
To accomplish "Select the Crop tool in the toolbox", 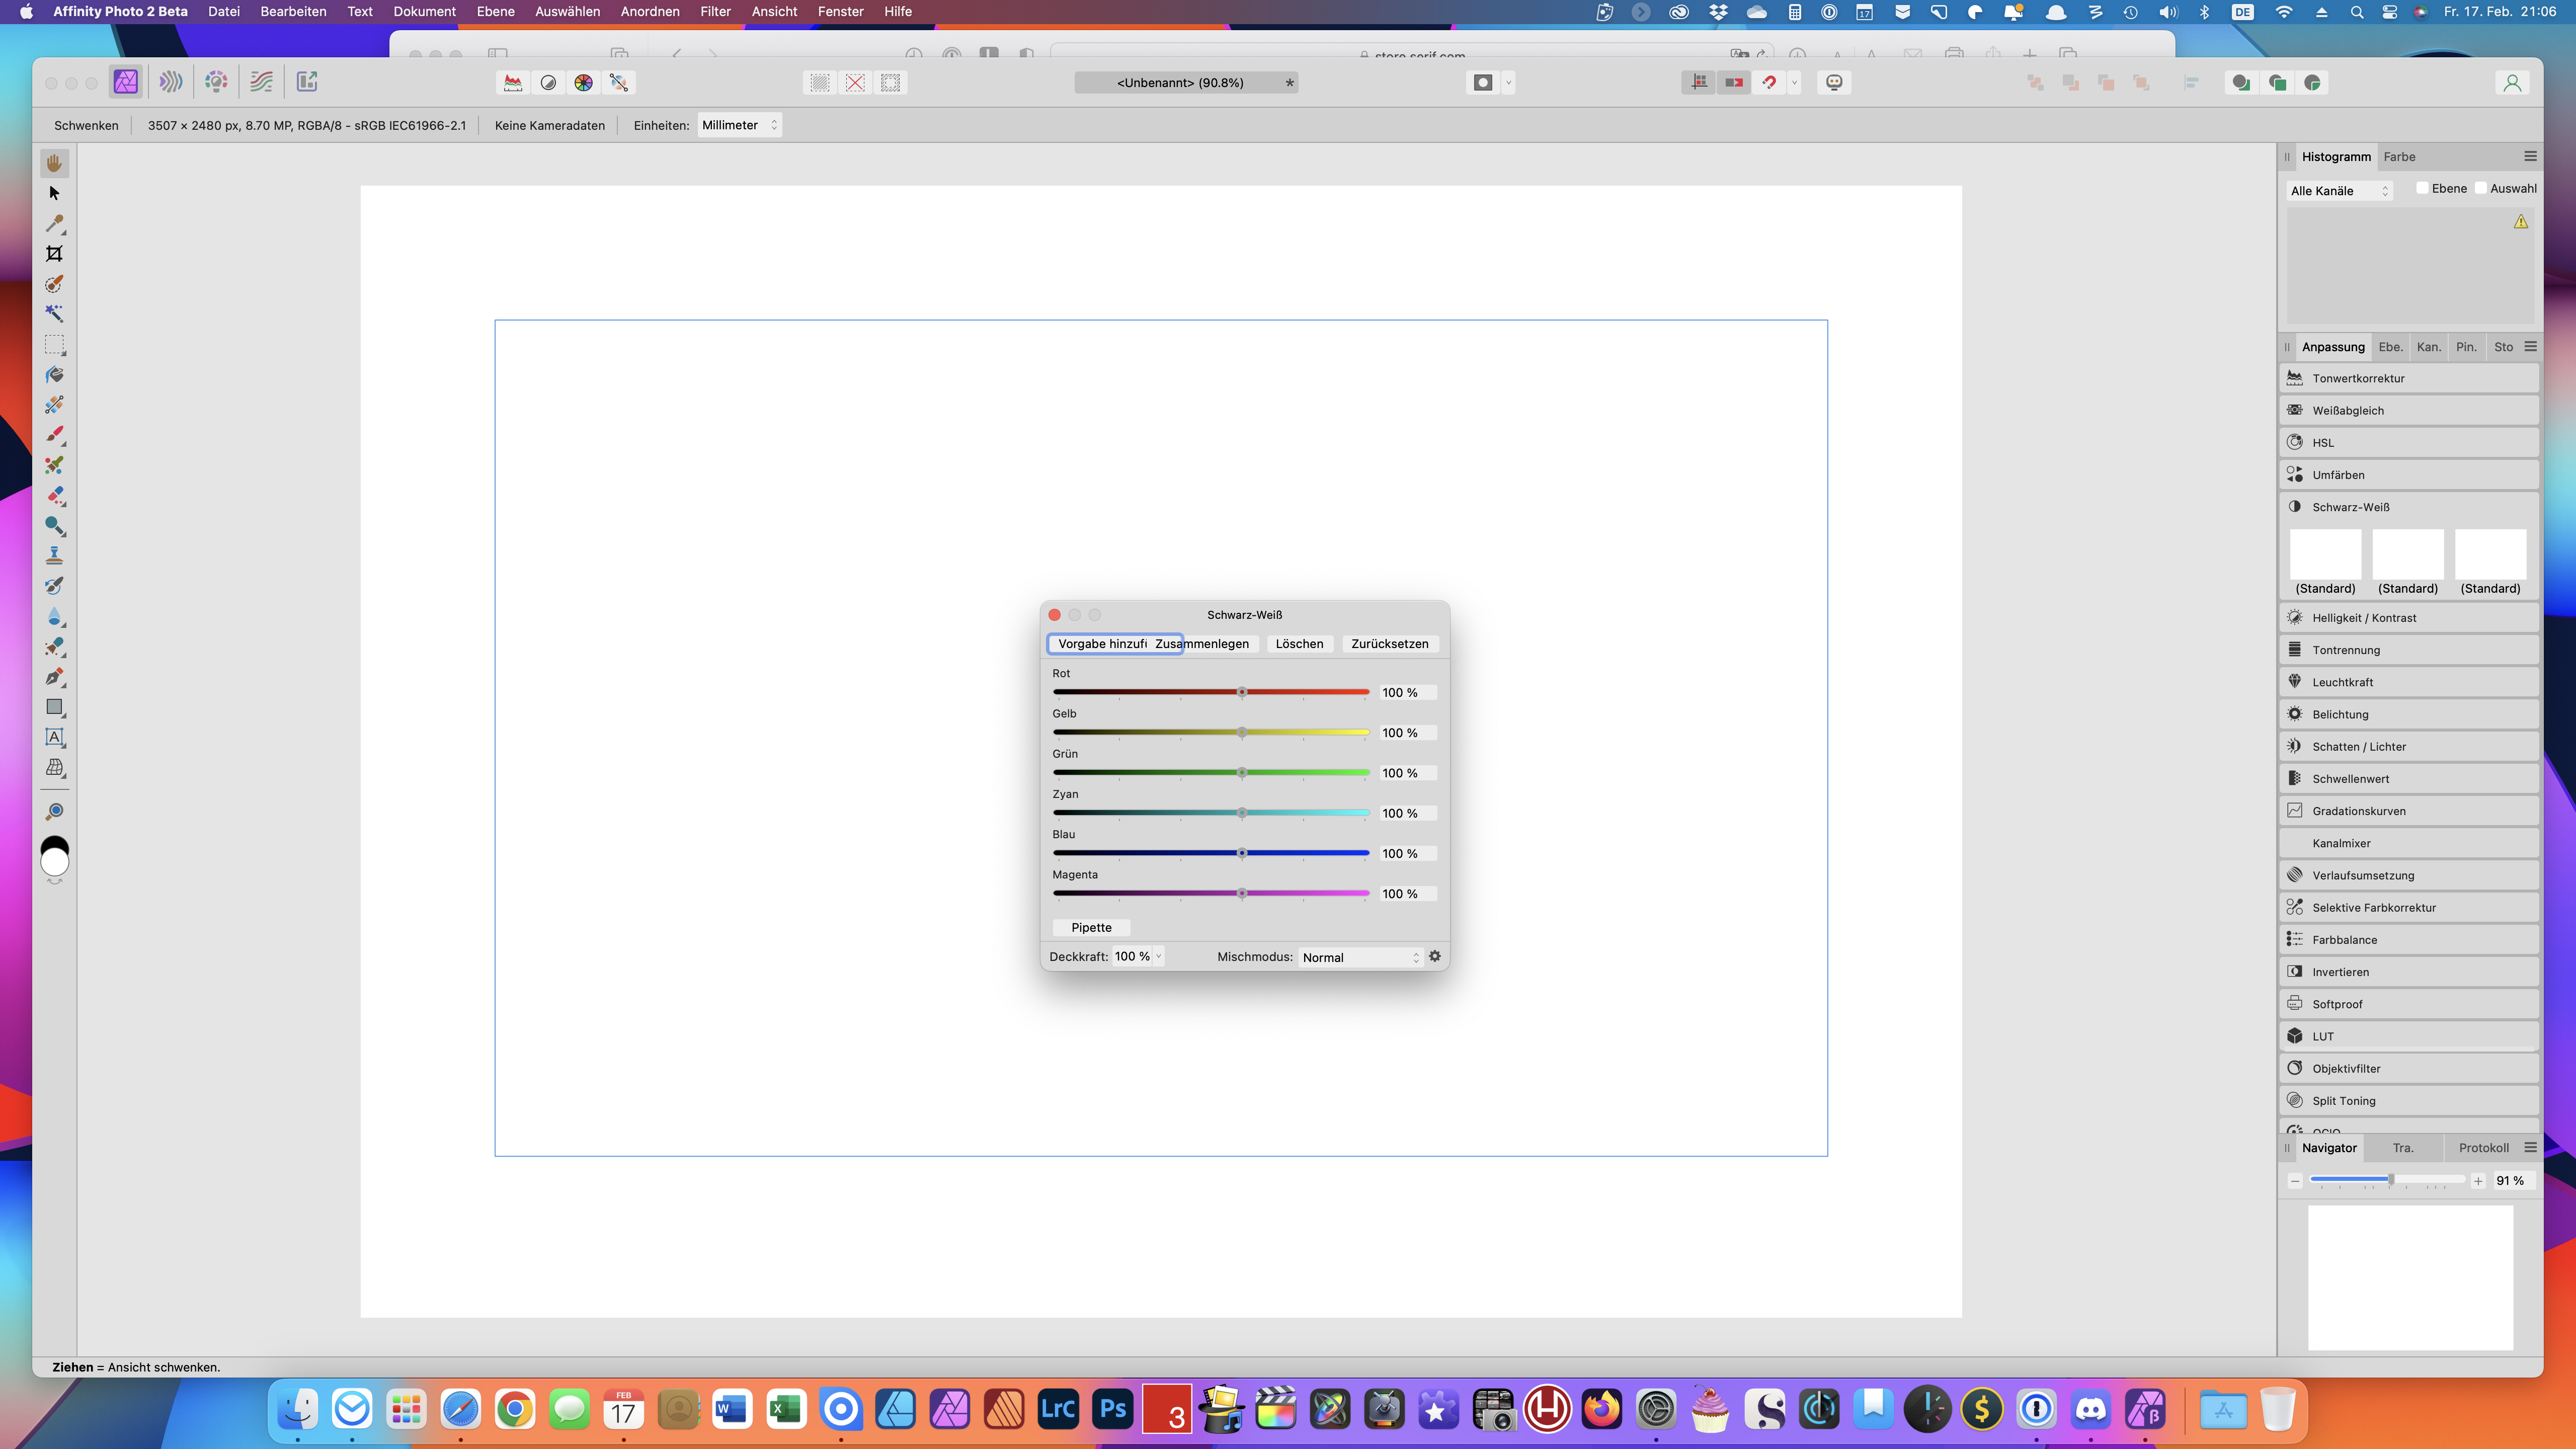I will tap(54, 254).
